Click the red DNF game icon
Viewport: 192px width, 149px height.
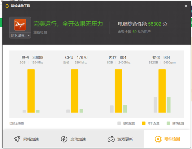[20, 25]
